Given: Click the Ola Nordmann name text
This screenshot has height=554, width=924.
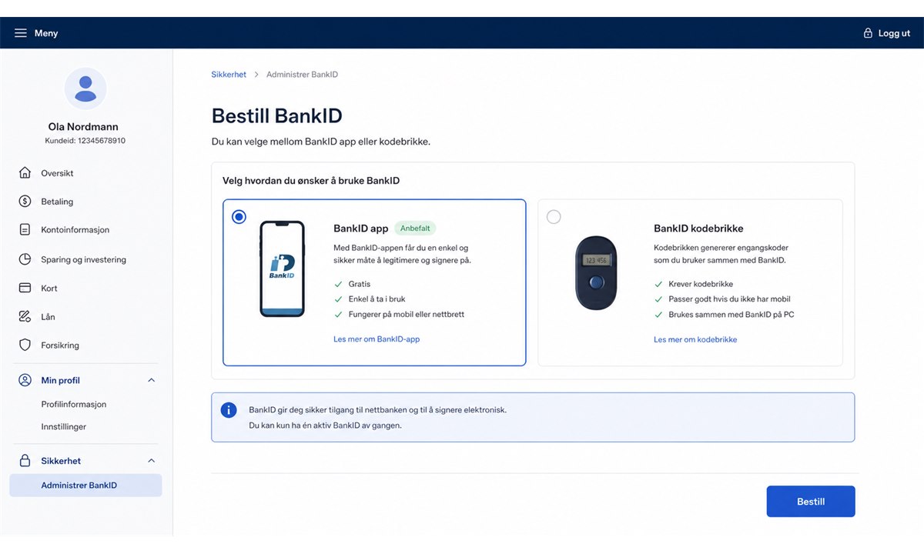Looking at the screenshot, I should tap(83, 127).
